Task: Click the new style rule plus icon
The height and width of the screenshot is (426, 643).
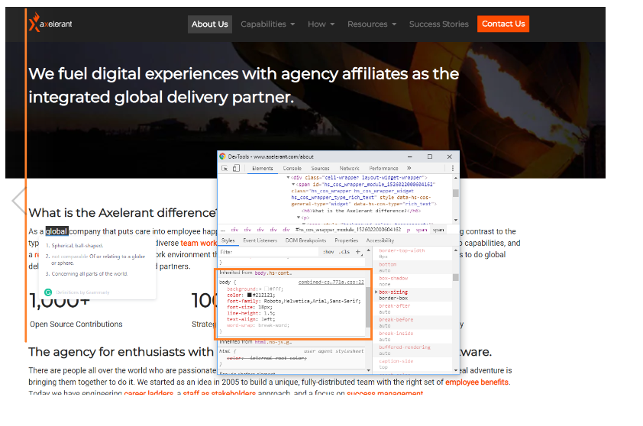Action: coord(358,251)
